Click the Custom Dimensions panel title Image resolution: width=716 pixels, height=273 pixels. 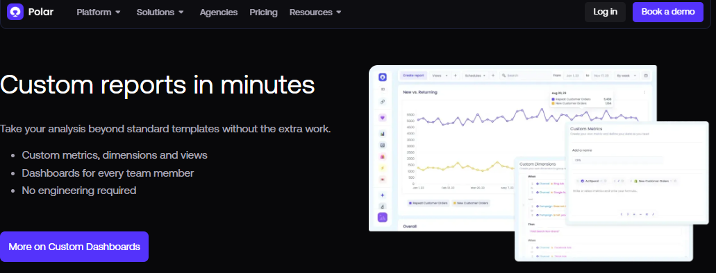[538, 164]
